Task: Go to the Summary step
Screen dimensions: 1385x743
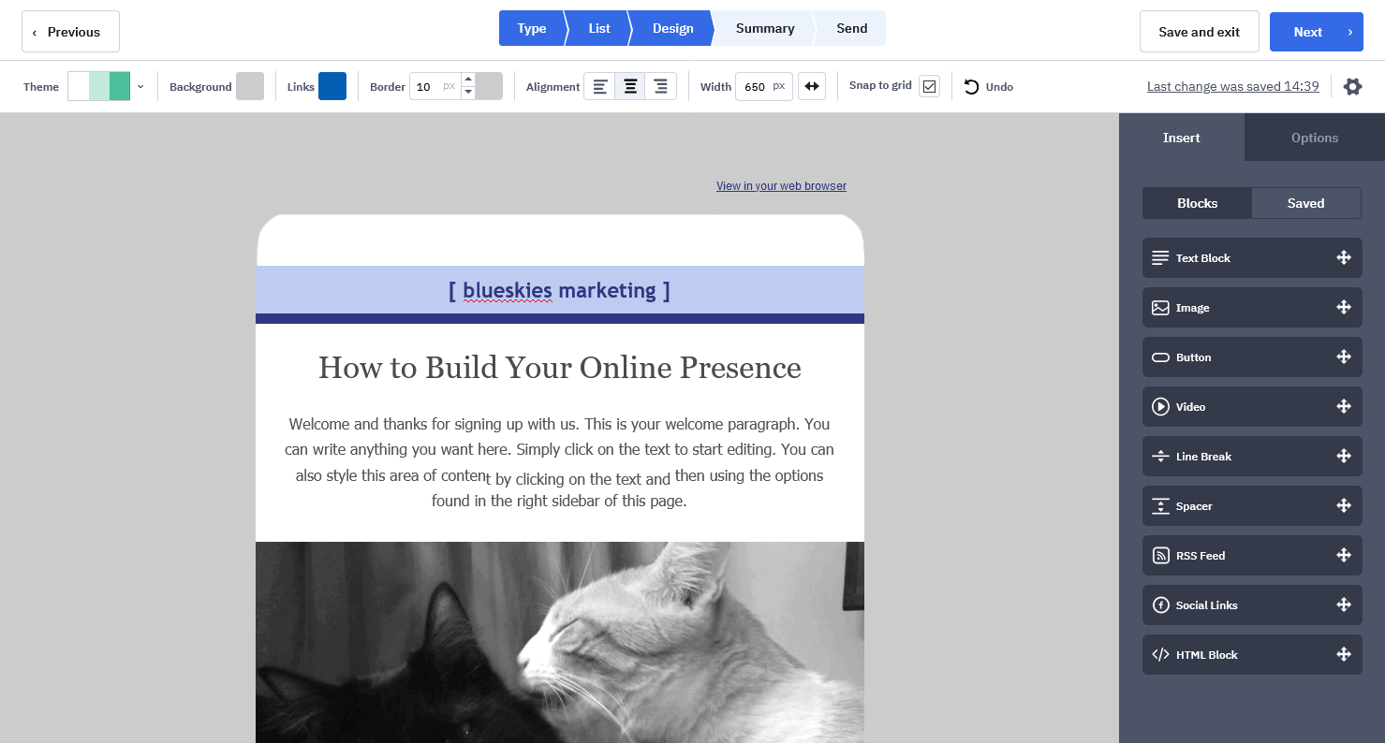Action: [x=764, y=28]
